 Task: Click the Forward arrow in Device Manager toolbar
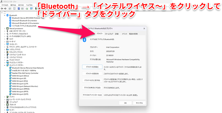[5, 8]
